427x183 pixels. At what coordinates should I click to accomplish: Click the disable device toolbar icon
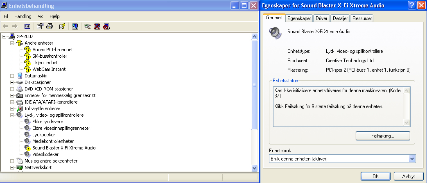point(106,27)
